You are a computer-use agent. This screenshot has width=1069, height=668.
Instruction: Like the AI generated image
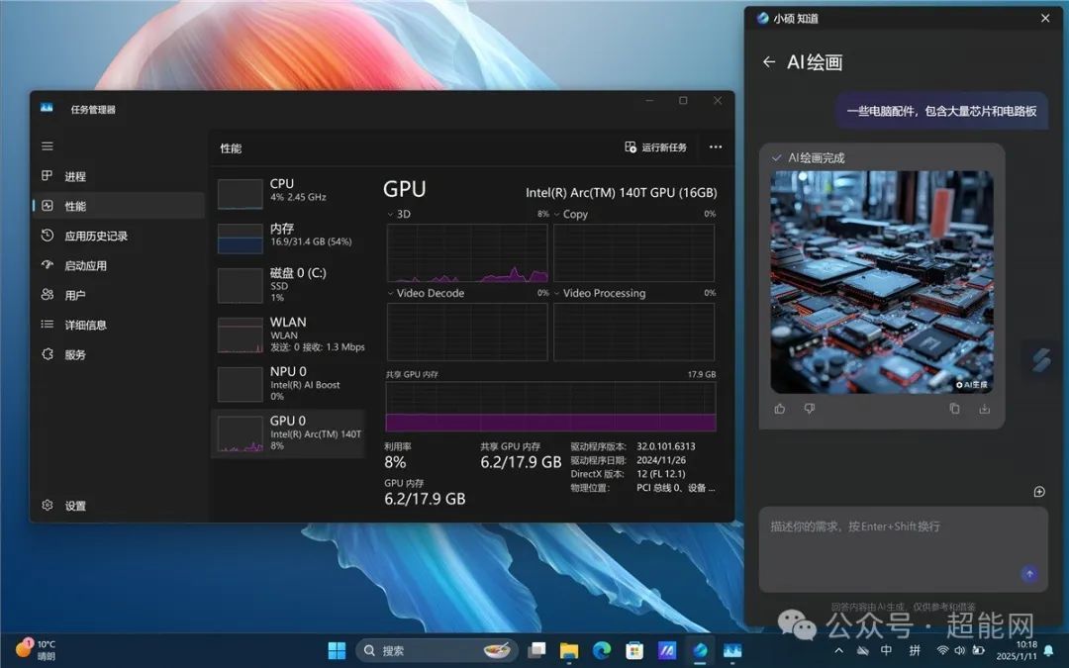(x=780, y=409)
